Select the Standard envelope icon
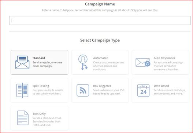The height and width of the screenshot is (133, 193). click(x=22, y=62)
